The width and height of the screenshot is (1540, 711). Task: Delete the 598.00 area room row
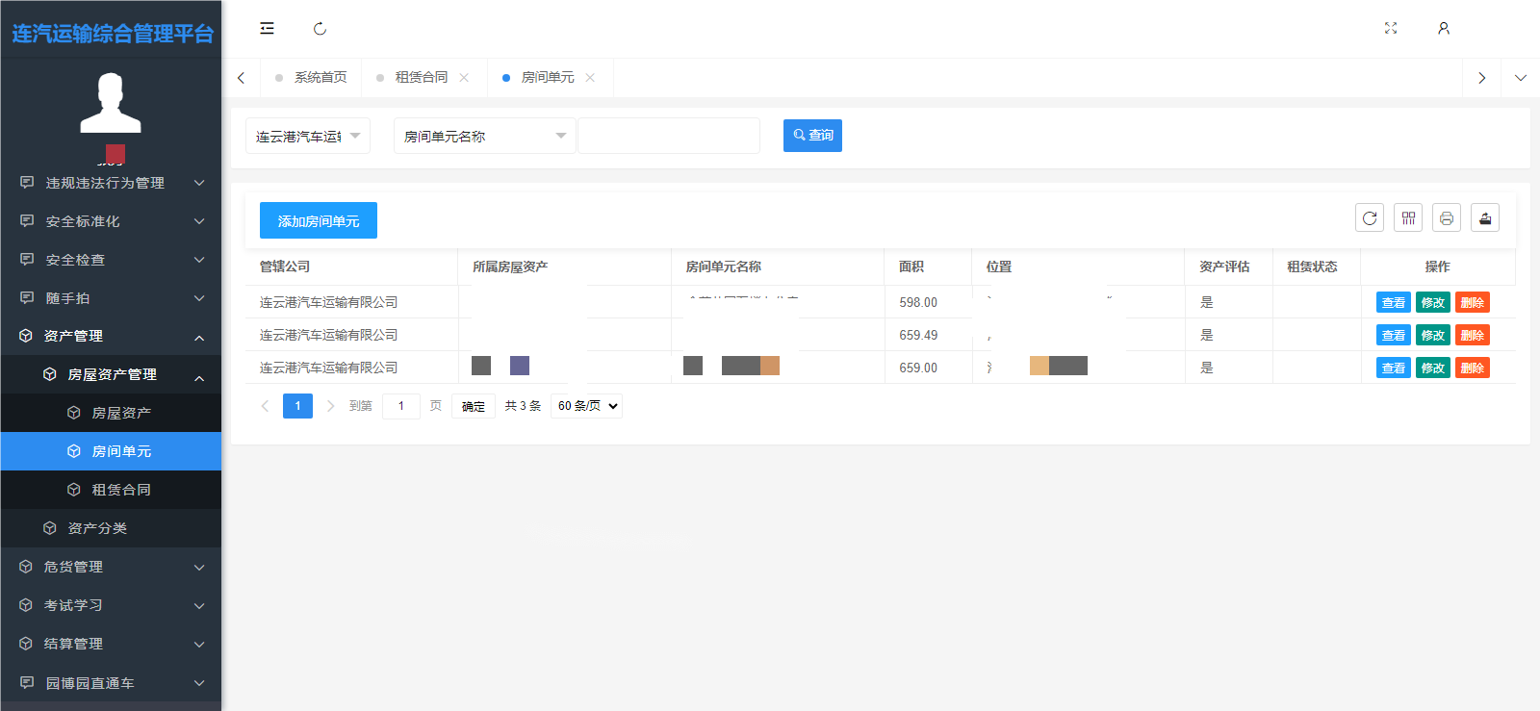click(1472, 302)
